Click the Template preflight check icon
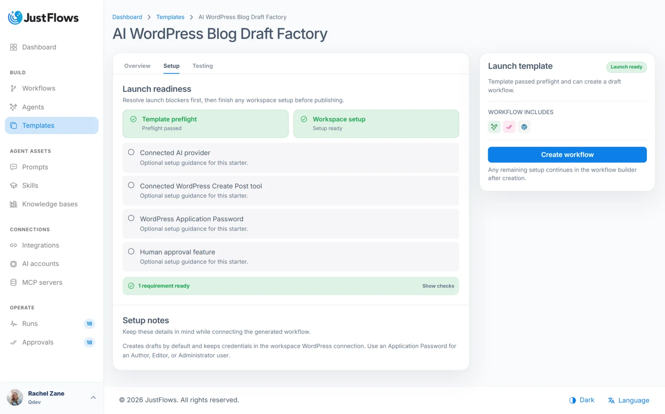665x414 pixels. click(133, 119)
